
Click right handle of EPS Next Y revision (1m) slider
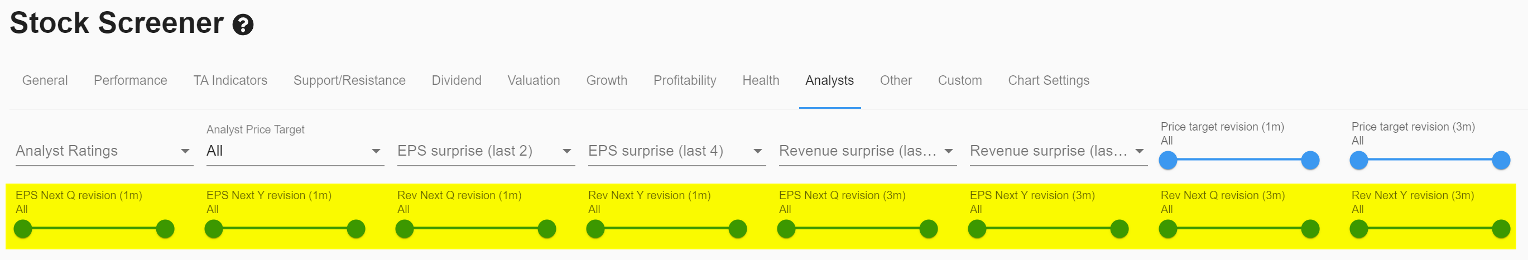[x=356, y=229]
